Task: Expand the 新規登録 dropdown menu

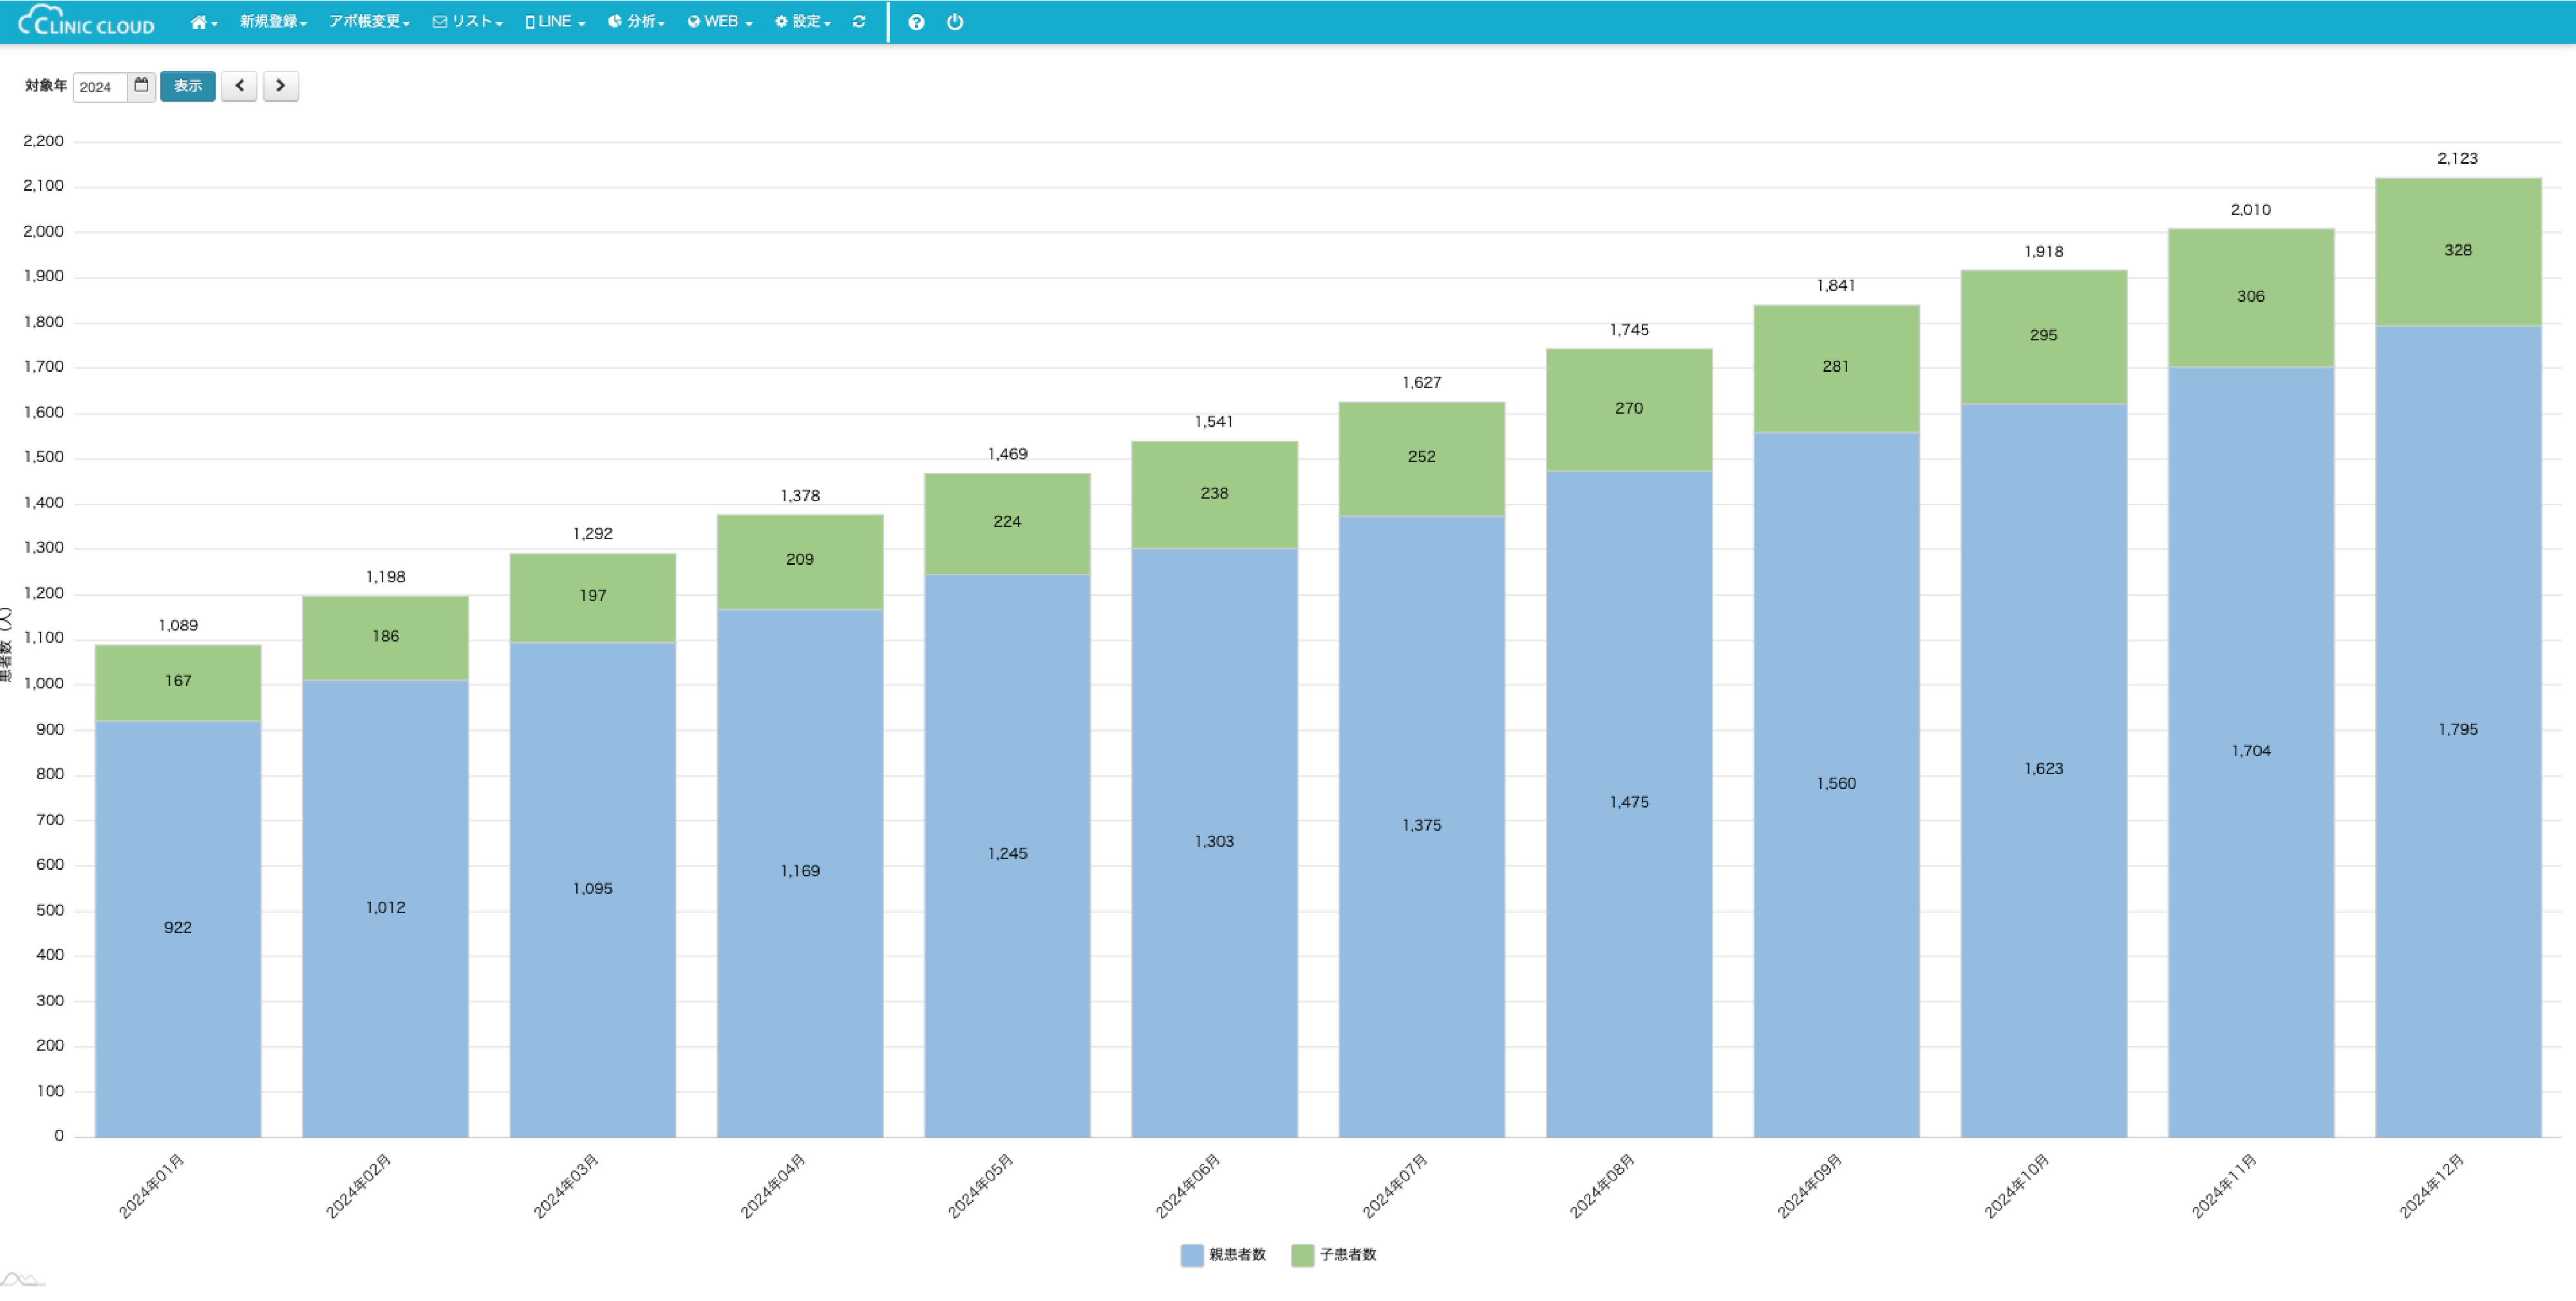Action: pyautogui.click(x=273, y=22)
